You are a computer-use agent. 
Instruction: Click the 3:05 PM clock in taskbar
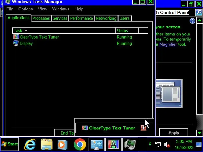184,141
